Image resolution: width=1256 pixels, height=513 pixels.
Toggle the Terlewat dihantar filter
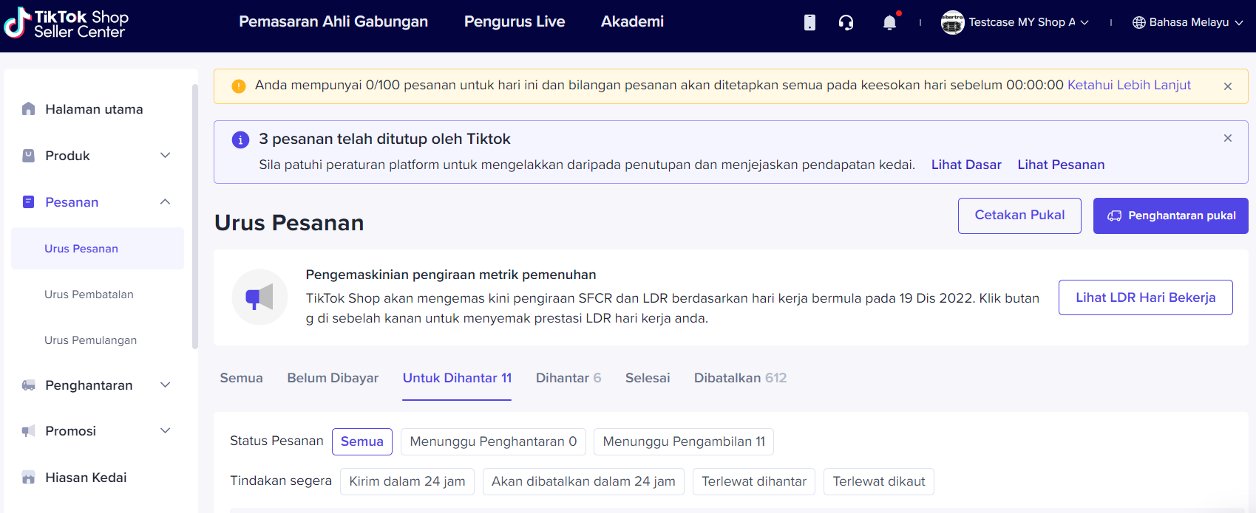[x=754, y=481]
